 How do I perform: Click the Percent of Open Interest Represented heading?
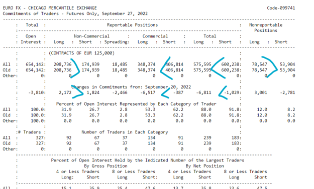point(136,104)
